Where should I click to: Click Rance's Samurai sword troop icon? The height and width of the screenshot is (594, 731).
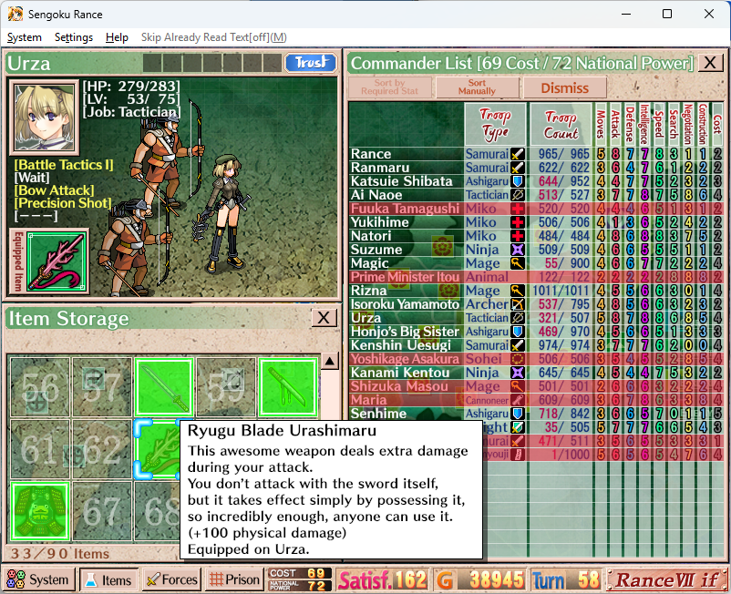pos(518,154)
